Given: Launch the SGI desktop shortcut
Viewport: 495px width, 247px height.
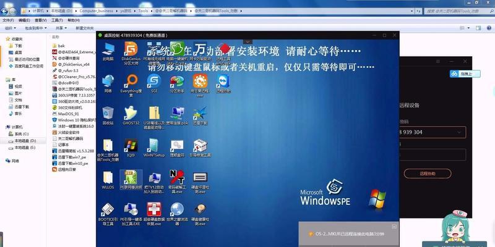Looking at the screenshot, I should [154, 83].
